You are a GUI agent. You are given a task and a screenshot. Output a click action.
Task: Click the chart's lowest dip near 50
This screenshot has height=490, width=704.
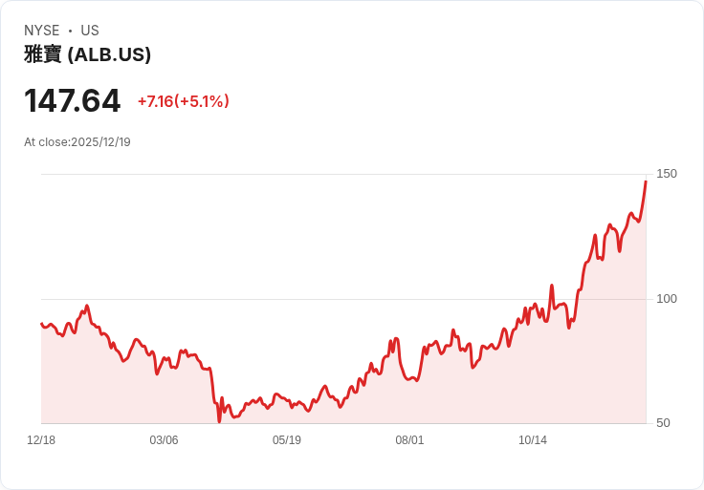(219, 420)
